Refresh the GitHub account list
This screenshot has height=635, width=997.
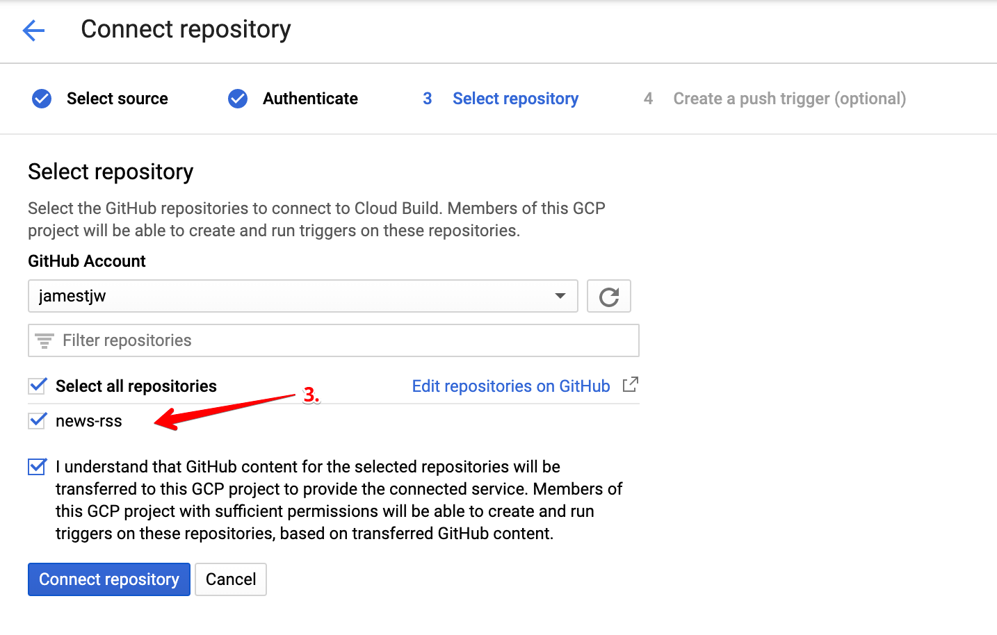click(608, 296)
